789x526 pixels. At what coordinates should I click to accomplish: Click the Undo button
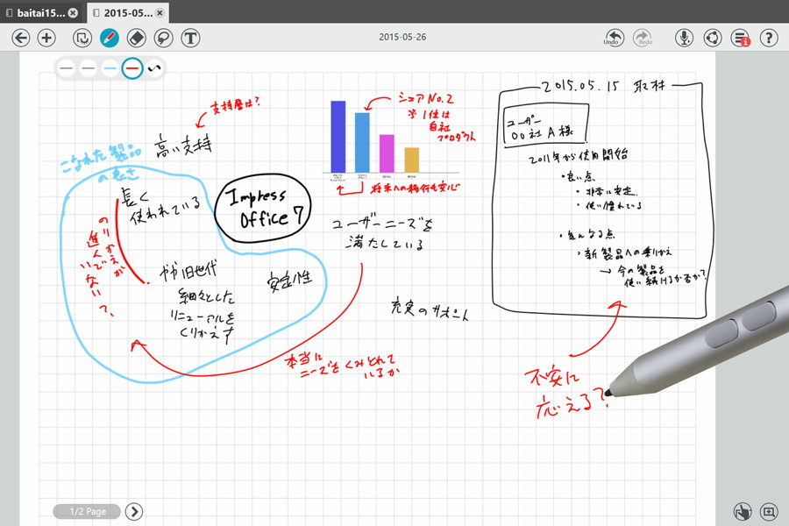click(614, 38)
